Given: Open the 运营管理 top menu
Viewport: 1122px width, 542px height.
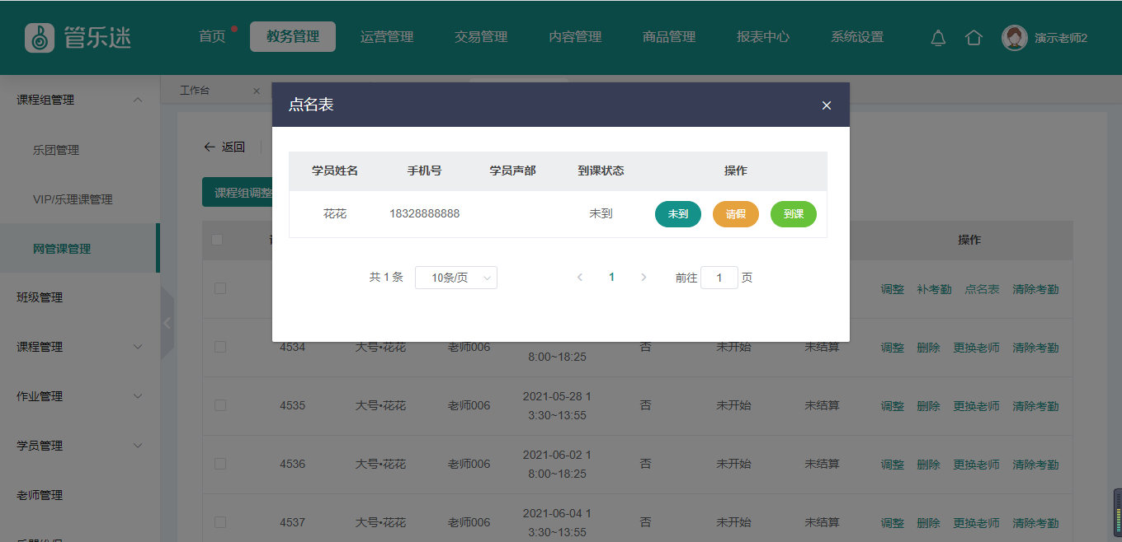Looking at the screenshot, I should pos(387,37).
